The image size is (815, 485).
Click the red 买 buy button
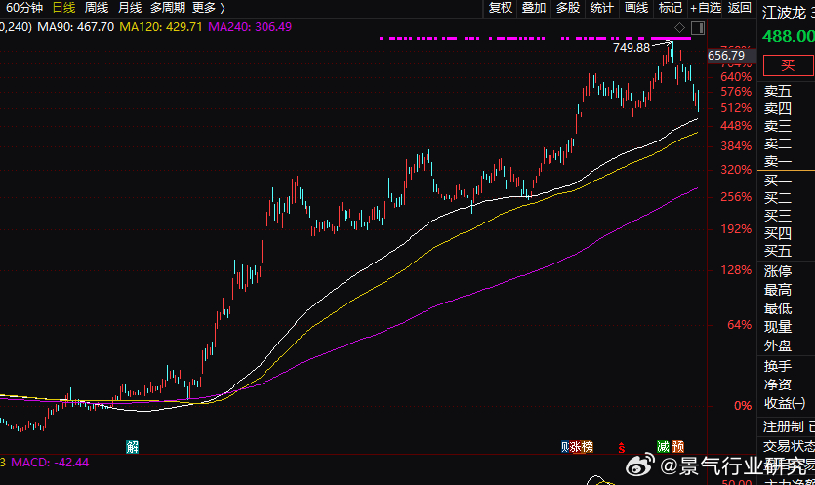click(x=788, y=65)
